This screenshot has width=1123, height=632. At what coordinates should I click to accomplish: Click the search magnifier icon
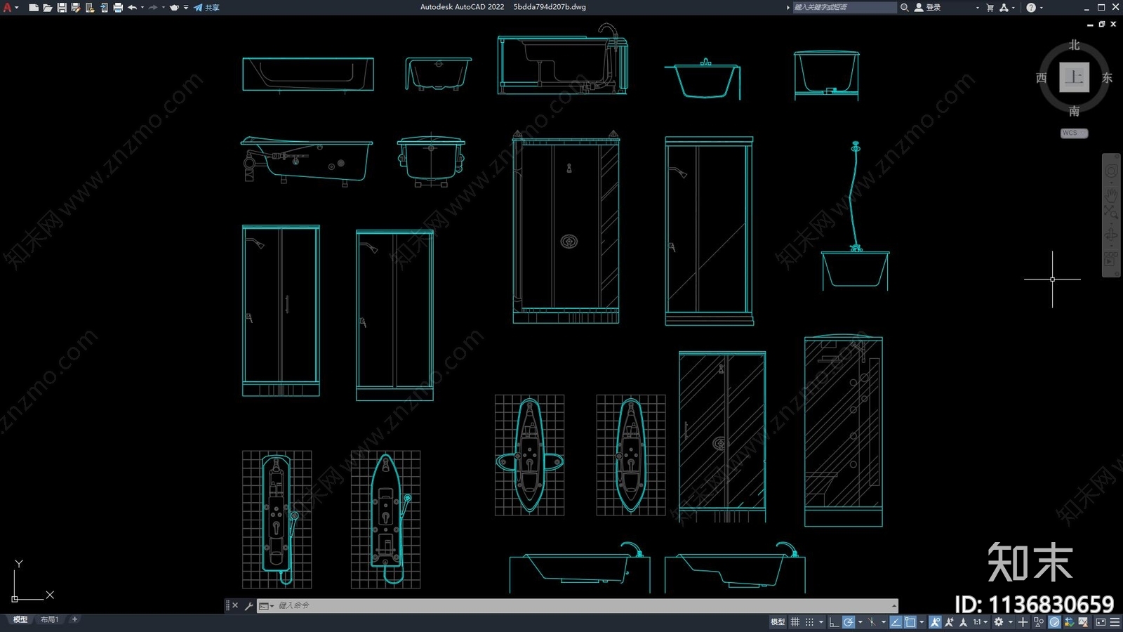coord(905,7)
